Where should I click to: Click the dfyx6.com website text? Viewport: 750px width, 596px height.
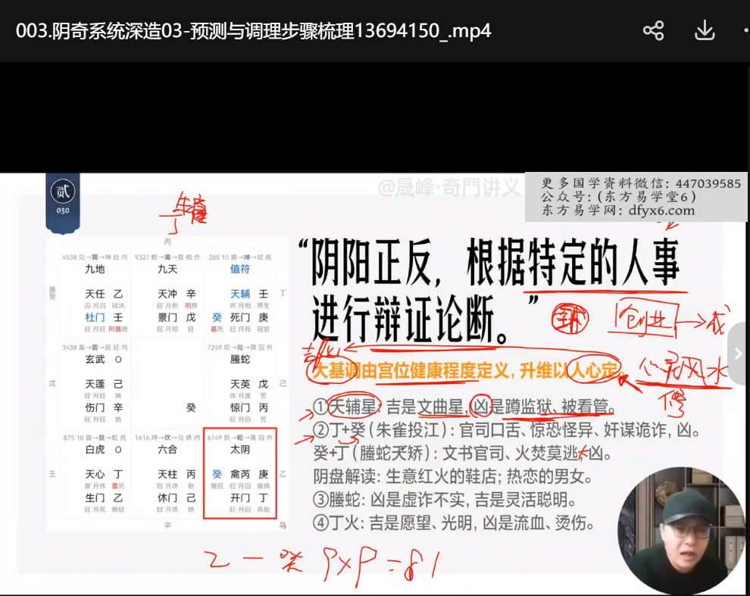(661, 211)
